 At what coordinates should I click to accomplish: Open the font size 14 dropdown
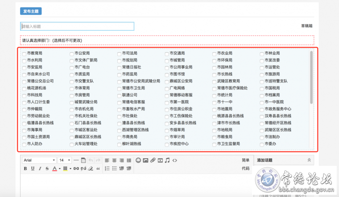(65, 160)
